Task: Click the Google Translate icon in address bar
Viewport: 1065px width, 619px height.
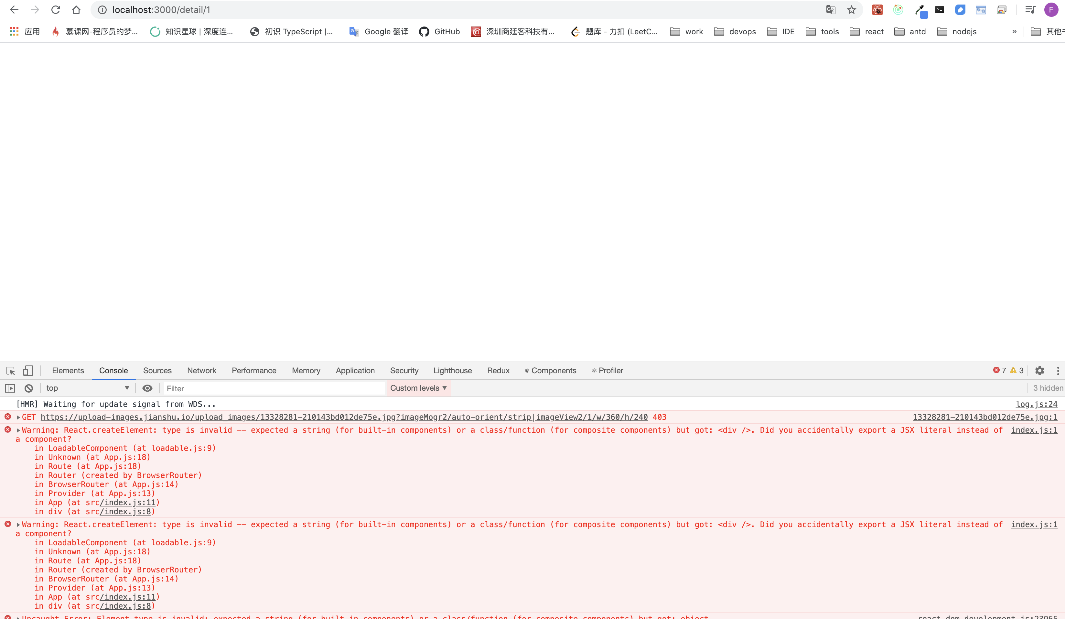Action: (x=831, y=10)
